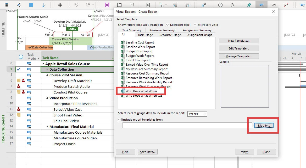The image size is (306, 168).
Task: Open the outline expand/collapse dropdown arrow
Action: 166,5
